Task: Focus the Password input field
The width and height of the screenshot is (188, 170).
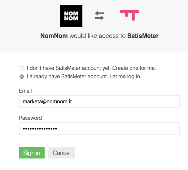Action: pyautogui.click(x=99, y=128)
